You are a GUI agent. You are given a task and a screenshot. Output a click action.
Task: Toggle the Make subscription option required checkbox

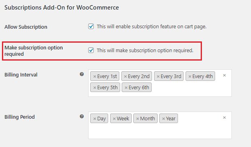point(91,50)
